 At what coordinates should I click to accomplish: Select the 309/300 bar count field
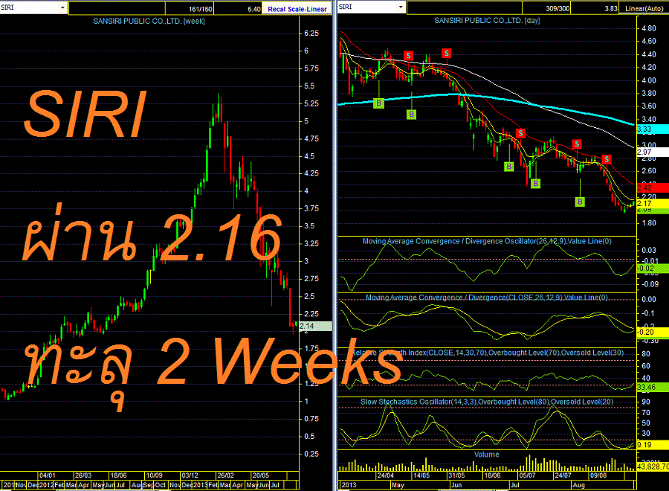(546, 7)
